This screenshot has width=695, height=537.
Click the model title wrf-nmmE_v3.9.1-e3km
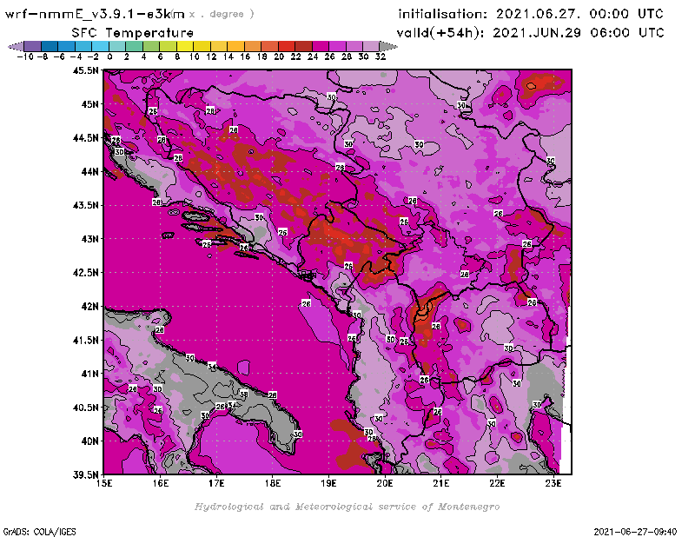95,14
